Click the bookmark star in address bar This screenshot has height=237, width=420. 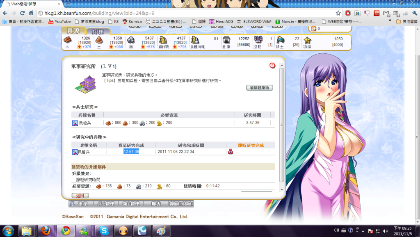click(338, 13)
